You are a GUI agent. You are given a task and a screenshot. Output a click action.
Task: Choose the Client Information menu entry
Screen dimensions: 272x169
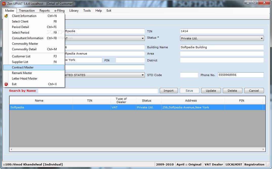tap(34, 16)
